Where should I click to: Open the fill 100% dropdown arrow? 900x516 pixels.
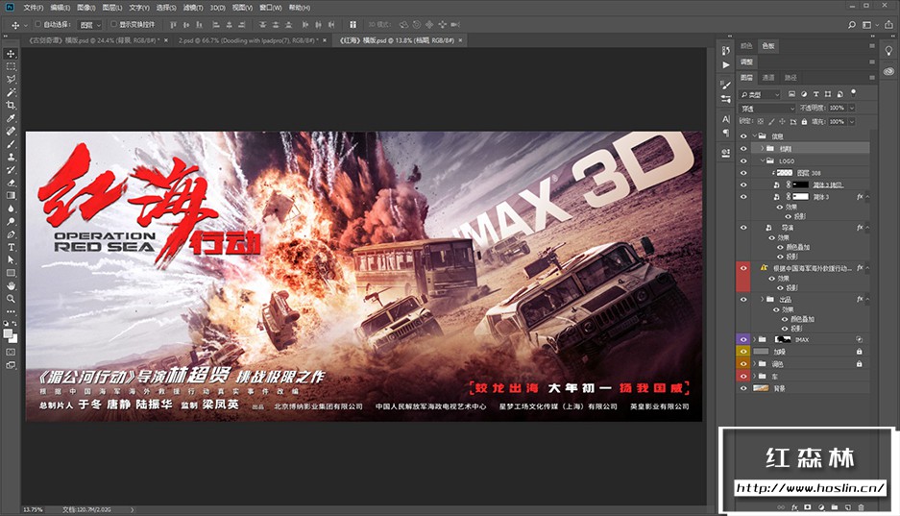coord(852,122)
